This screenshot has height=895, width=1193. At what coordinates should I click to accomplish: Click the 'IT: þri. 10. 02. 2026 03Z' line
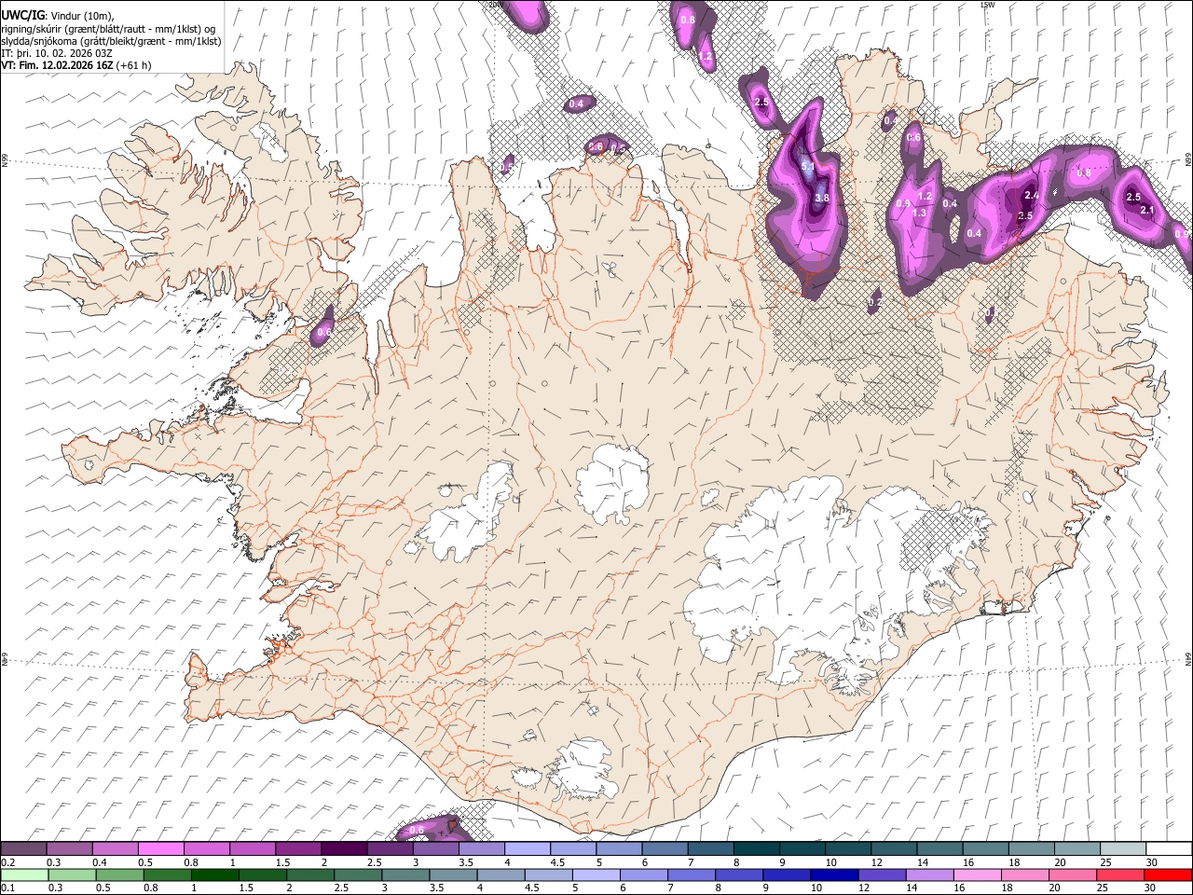click(x=57, y=53)
